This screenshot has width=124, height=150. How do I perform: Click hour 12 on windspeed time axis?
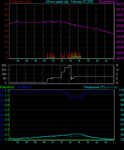coord(62,61)
